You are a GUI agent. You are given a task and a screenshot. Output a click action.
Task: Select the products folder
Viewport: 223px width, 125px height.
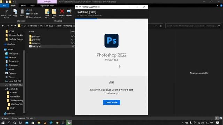[36, 40]
